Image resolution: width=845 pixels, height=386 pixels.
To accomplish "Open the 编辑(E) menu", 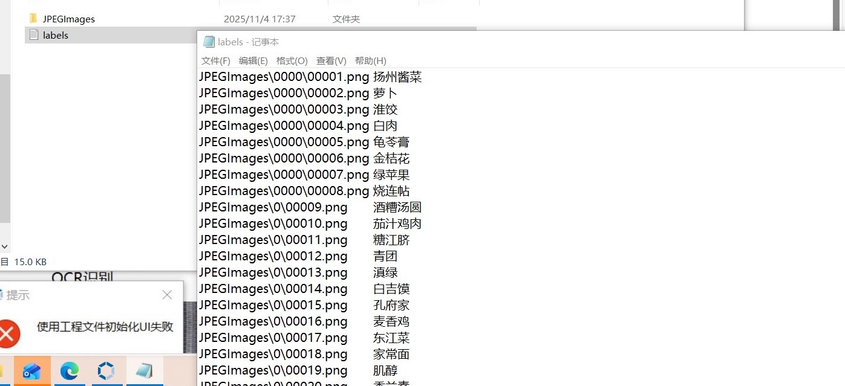I will pos(253,61).
